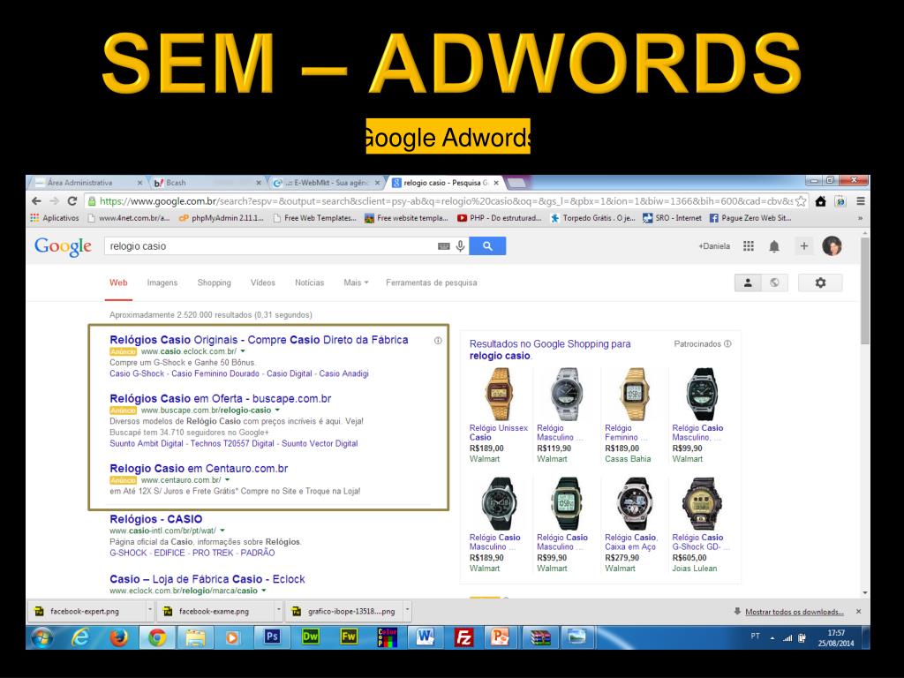This screenshot has width=904, height=678.
Task: Open Relogio Casio em Centauro.com.br link
Action: point(199,468)
